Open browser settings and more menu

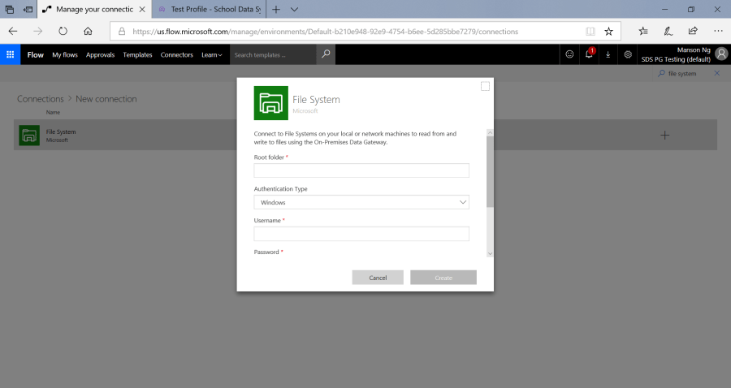(x=718, y=31)
